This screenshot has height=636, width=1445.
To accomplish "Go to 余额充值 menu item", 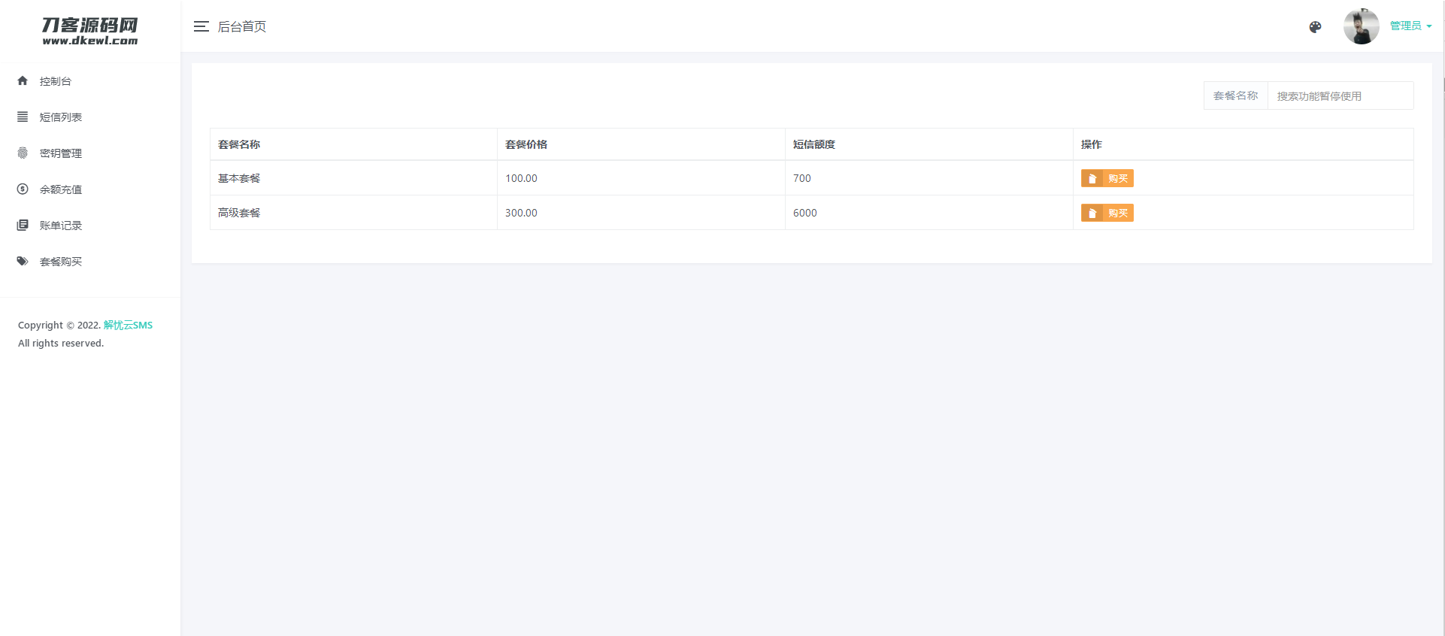I will [x=61, y=189].
